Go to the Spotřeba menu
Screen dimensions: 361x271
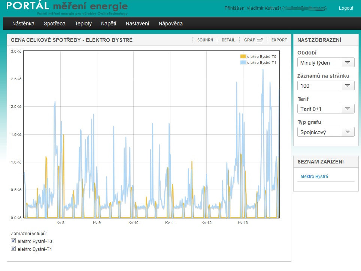click(x=55, y=24)
